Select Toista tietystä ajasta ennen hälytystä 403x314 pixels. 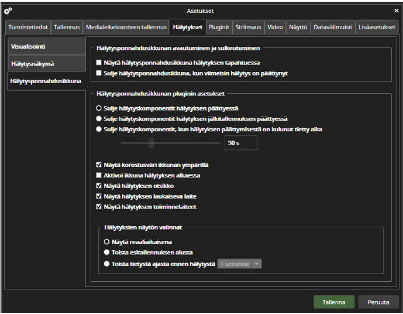pyautogui.click(x=106, y=264)
